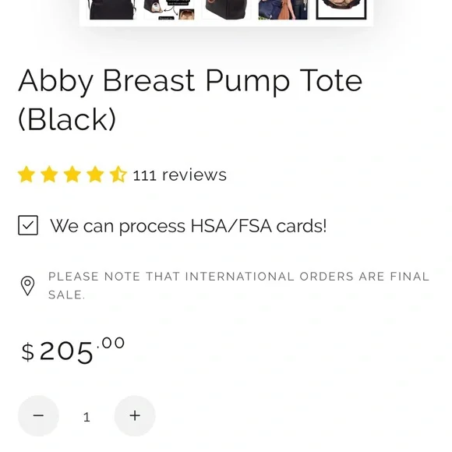
Task: Increase quantity with the plus button
Action: (x=135, y=415)
